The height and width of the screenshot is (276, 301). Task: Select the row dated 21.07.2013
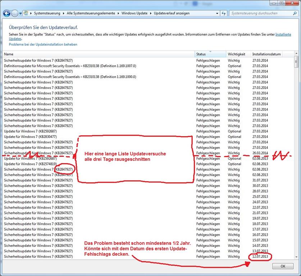tap(148, 213)
